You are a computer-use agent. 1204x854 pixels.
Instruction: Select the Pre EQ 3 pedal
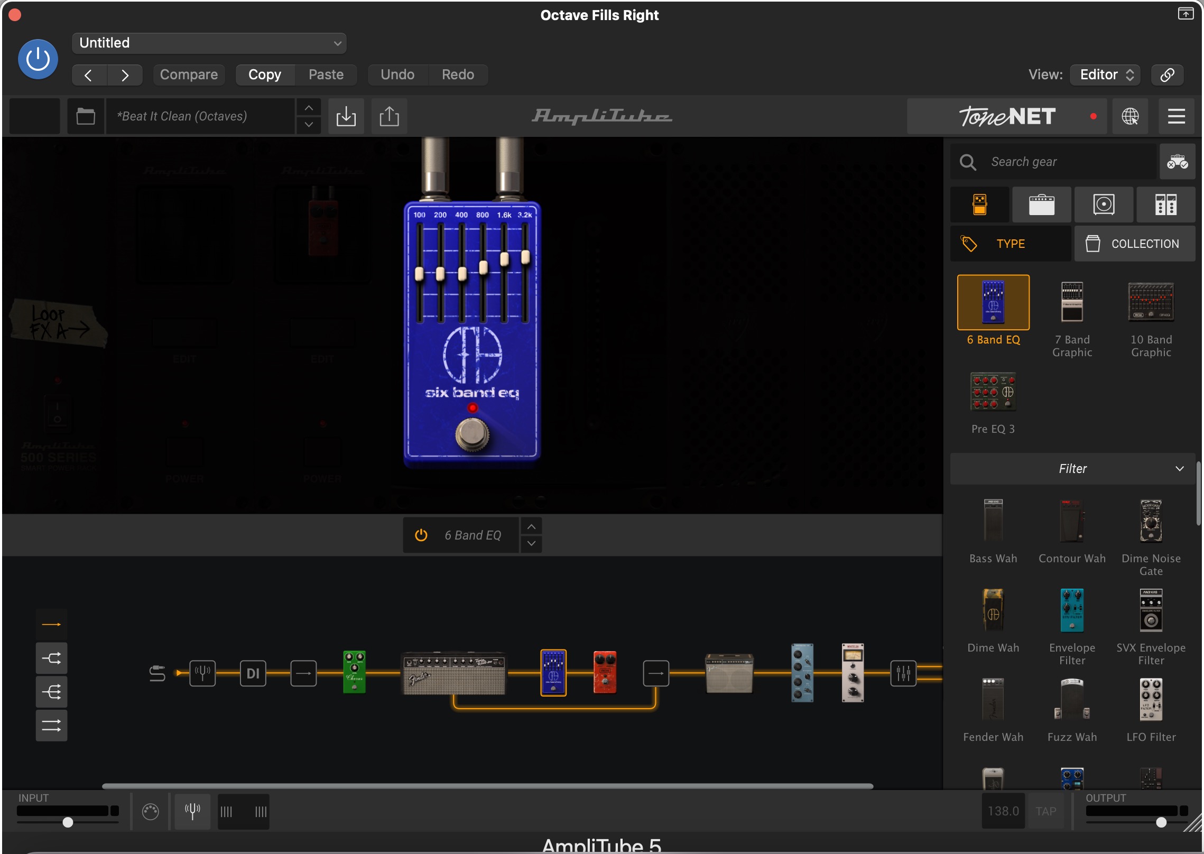click(993, 392)
